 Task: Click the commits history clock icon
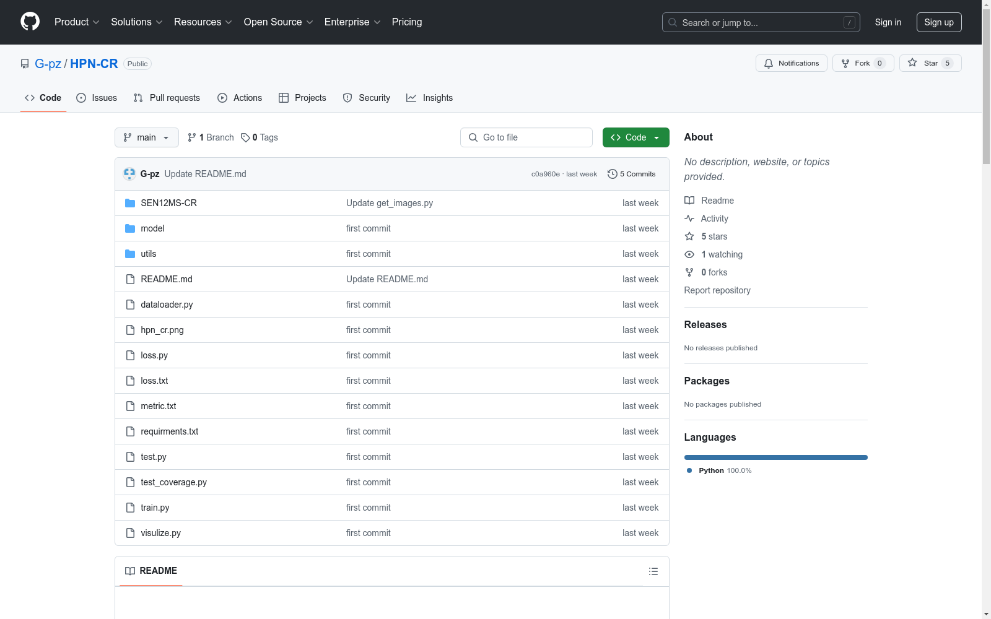click(x=612, y=174)
